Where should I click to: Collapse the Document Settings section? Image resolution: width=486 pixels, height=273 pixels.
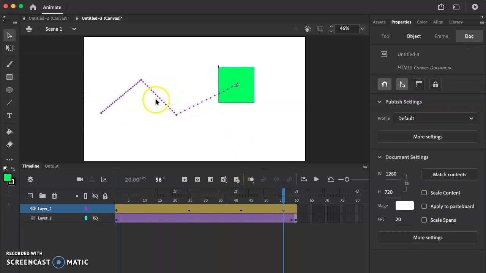tap(379, 157)
